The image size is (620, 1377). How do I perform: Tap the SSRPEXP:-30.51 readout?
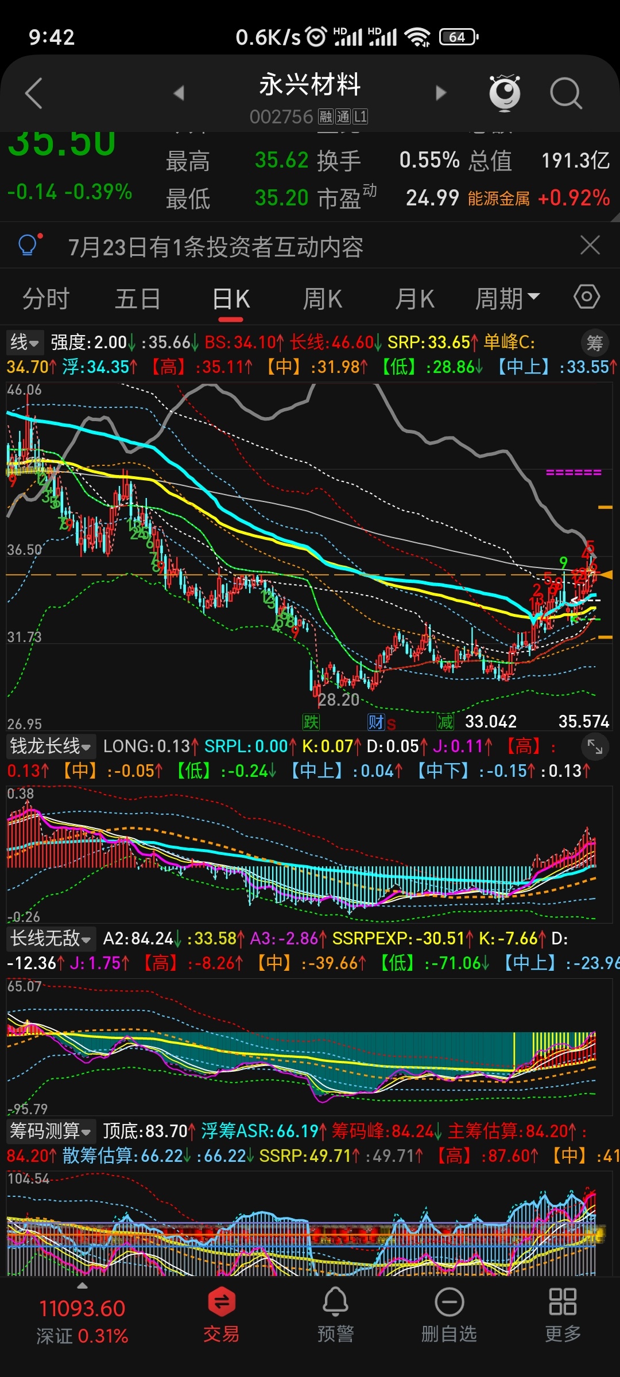403,938
